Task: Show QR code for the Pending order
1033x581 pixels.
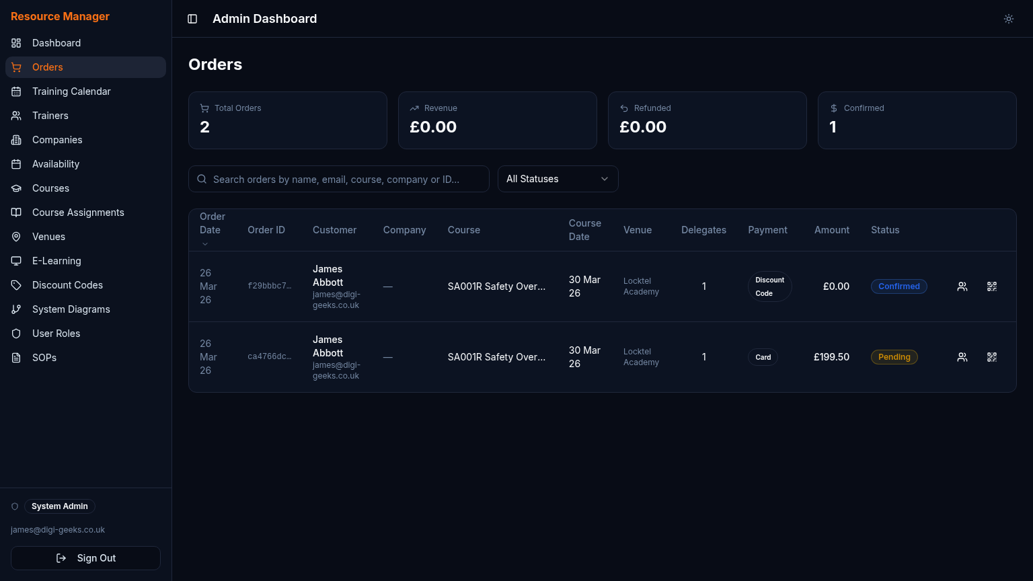Action: click(x=992, y=357)
